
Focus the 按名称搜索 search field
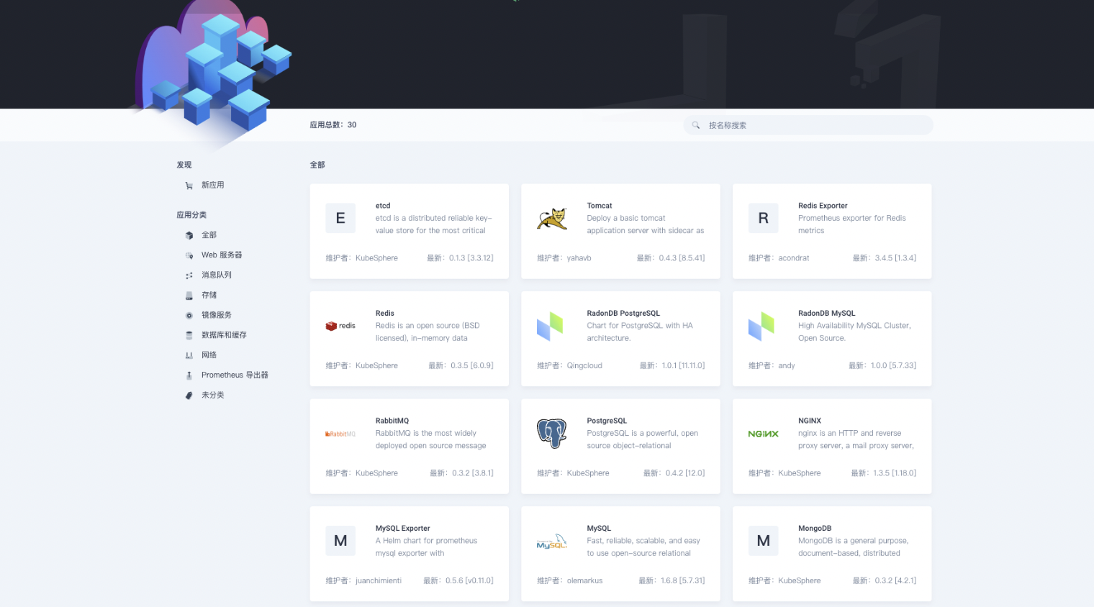(808, 125)
